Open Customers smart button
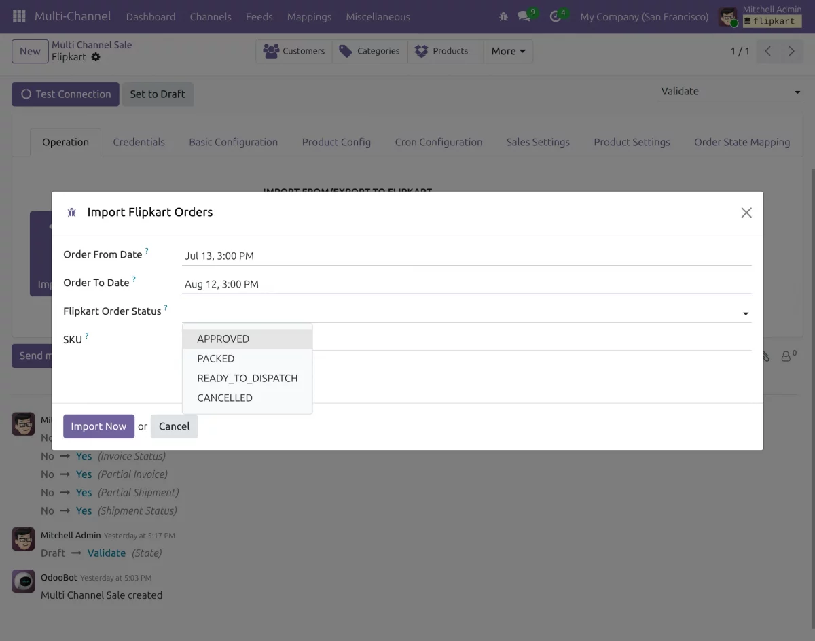The image size is (815, 641). [294, 51]
